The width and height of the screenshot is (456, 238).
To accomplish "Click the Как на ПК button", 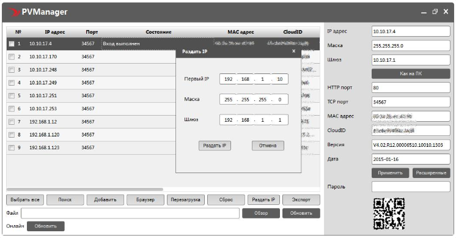I will point(411,73).
